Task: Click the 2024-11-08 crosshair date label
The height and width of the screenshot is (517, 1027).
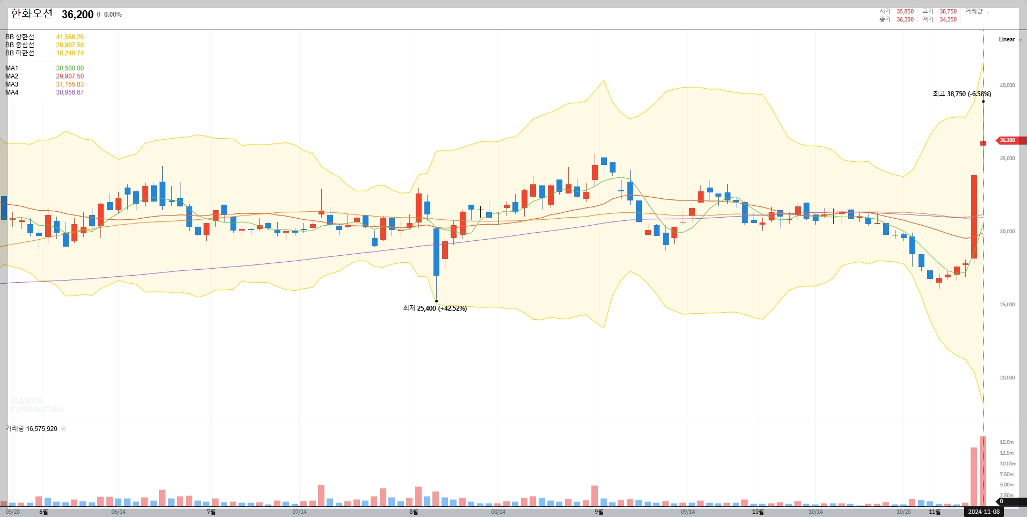Action: pos(983,512)
